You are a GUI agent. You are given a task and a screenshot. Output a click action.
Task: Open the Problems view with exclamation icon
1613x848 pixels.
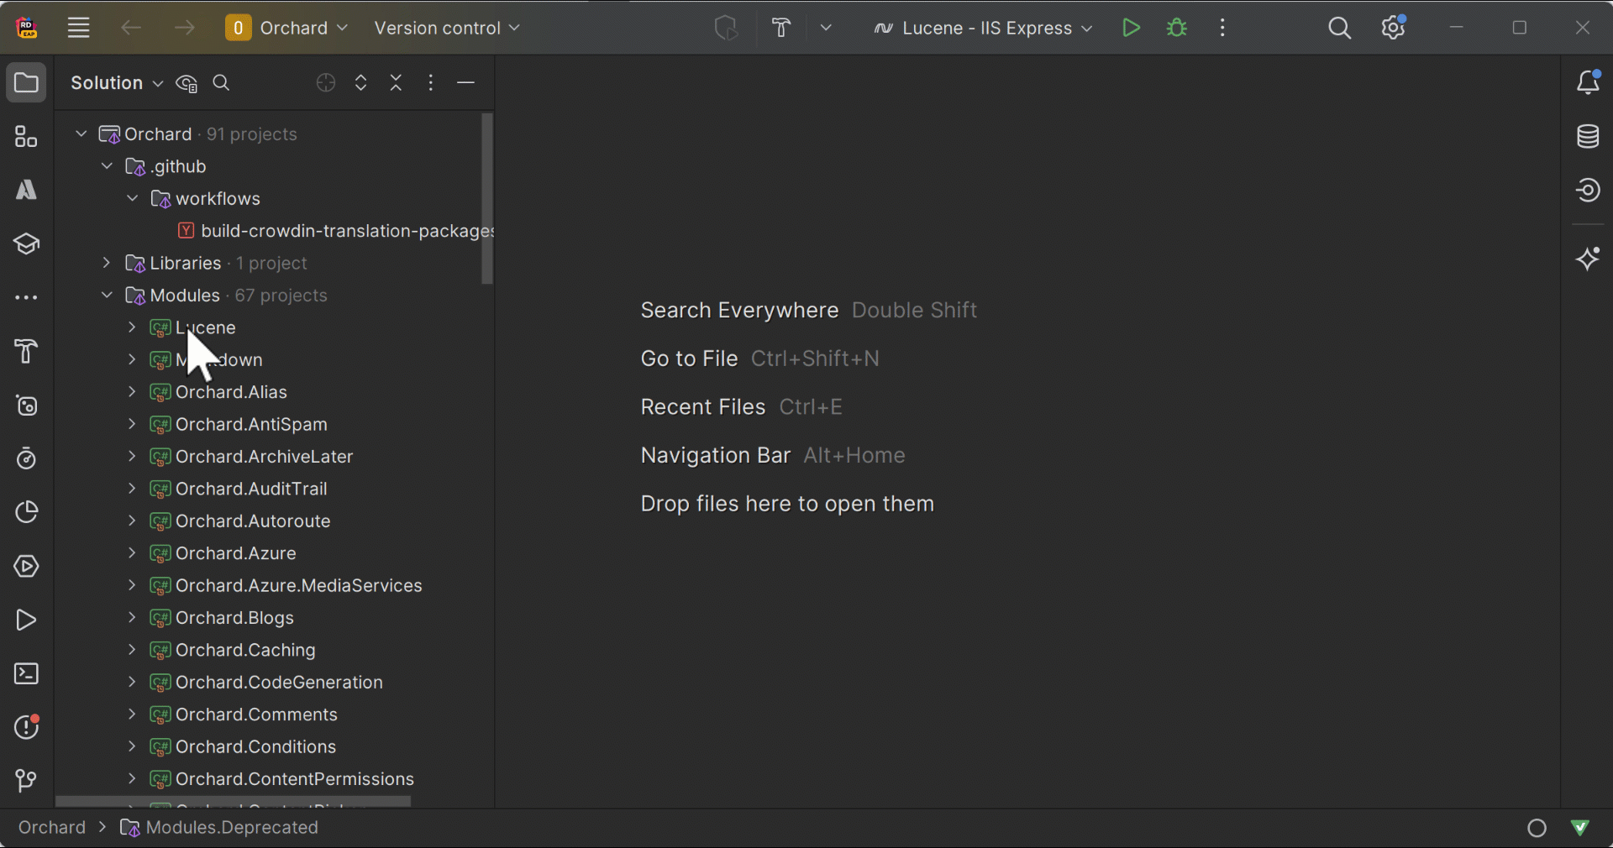(x=26, y=728)
